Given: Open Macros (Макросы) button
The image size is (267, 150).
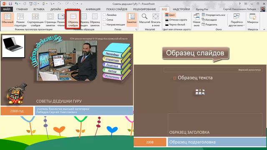Looking at the screenshot, I should pos(253,19).
